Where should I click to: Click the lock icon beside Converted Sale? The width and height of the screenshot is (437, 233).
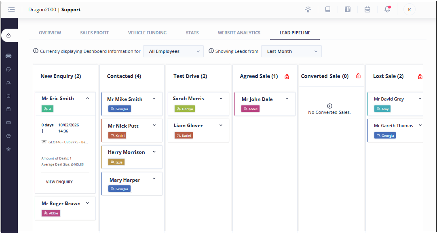point(358,76)
